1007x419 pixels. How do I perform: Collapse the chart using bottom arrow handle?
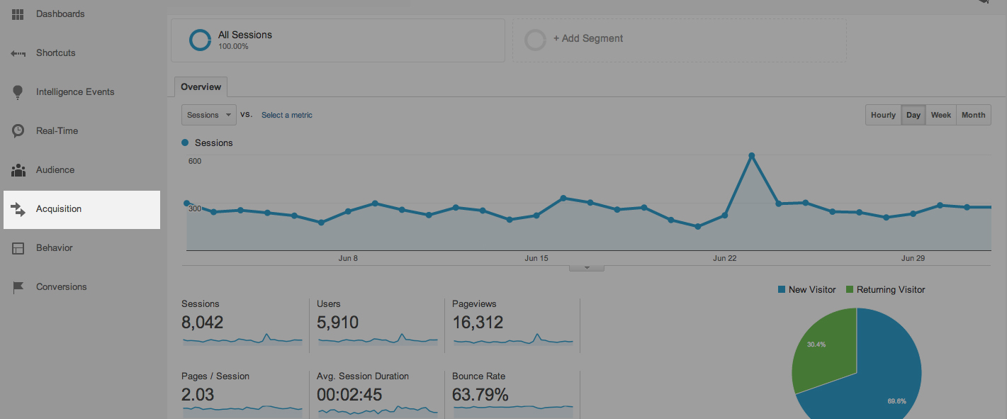click(587, 268)
